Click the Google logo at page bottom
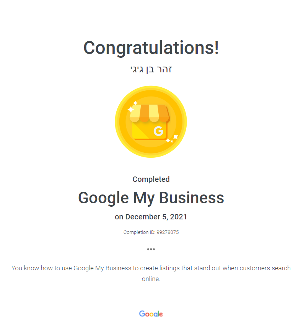Image resolution: width=301 pixels, height=317 pixels. pos(151,314)
